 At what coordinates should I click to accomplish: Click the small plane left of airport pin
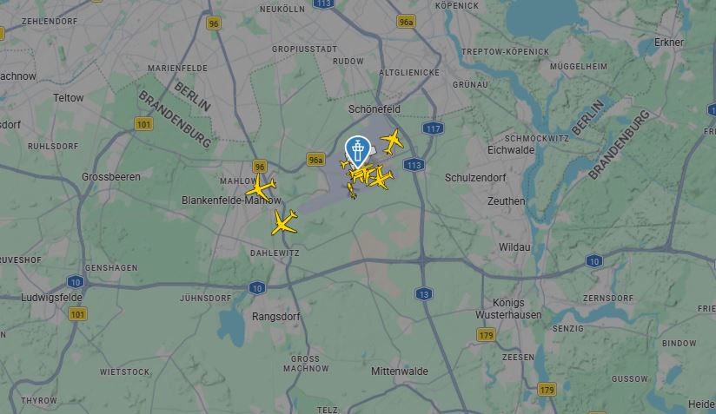coord(345,162)
